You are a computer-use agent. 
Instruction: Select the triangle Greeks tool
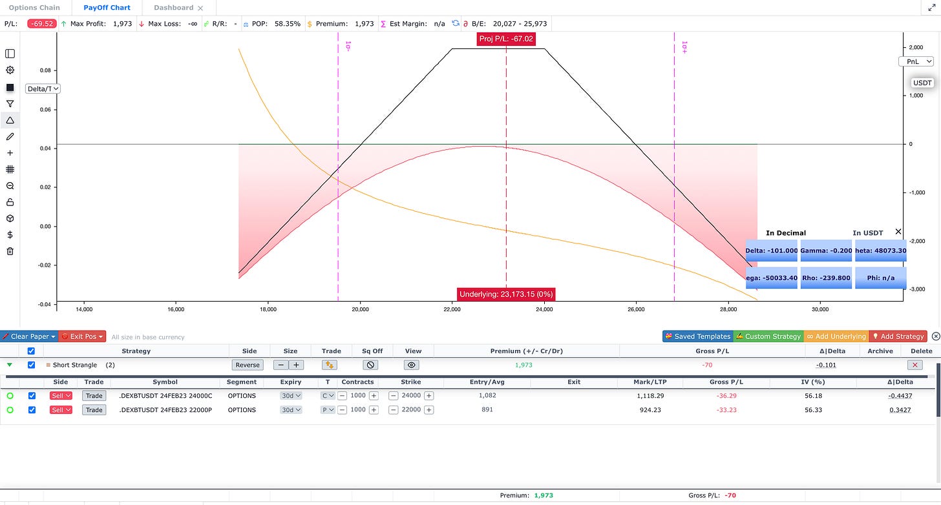click(x=10, y=120)
